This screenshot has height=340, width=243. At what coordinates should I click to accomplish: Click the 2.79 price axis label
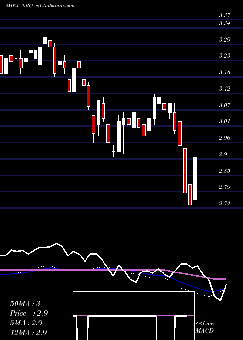225,187
